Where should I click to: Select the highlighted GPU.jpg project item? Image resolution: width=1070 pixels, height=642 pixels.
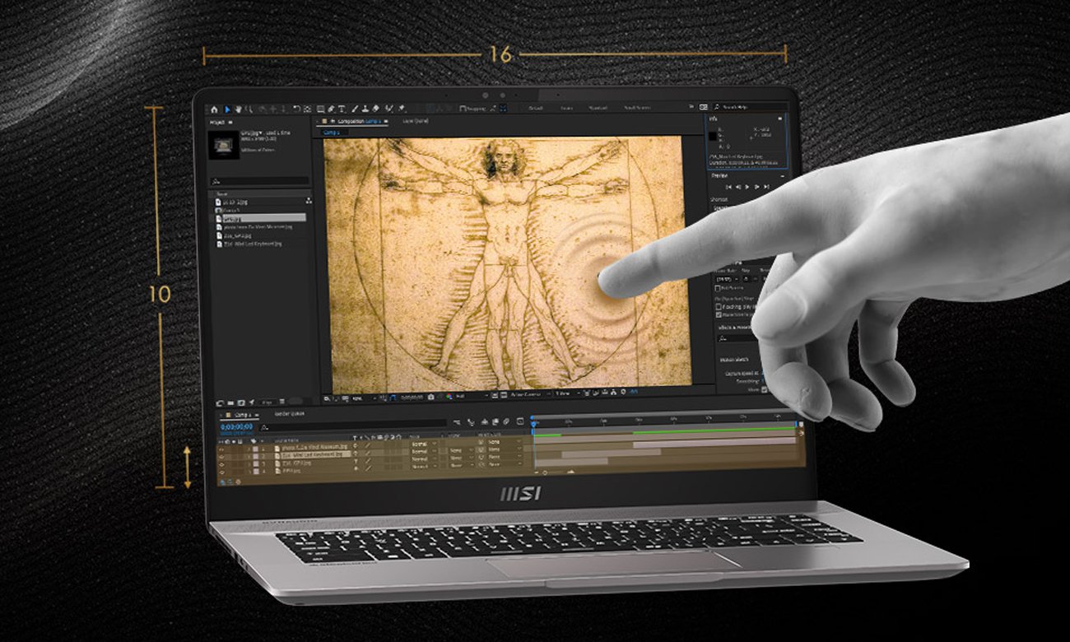point(259,218)
